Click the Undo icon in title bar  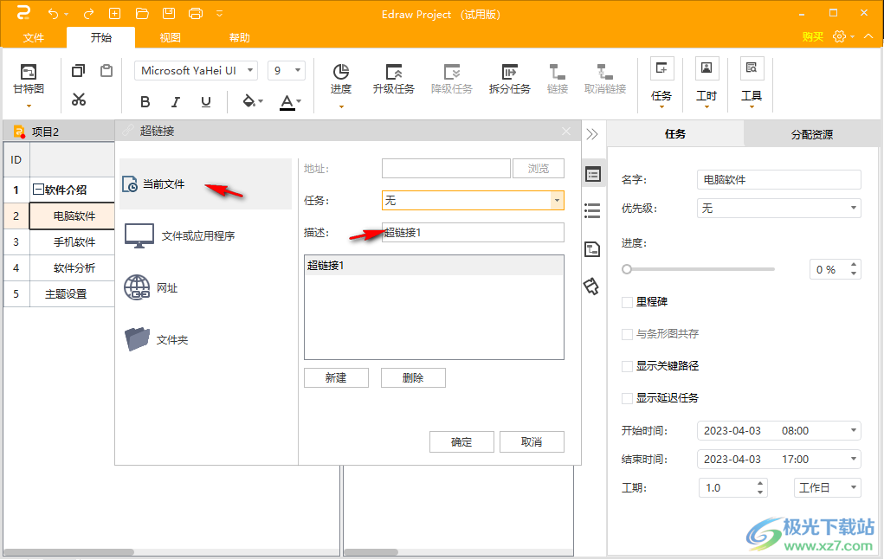(53, 14)
